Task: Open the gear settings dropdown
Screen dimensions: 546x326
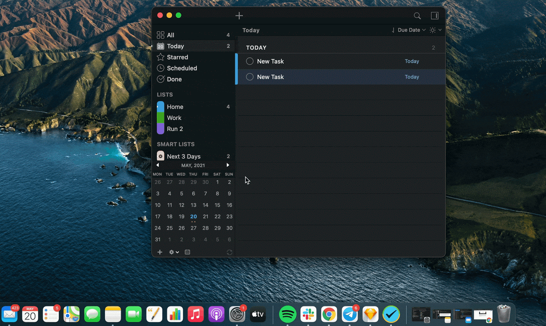Action: 174,252
